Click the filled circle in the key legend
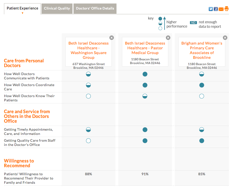Screen dimensions: 234x189 coord(160,19)
